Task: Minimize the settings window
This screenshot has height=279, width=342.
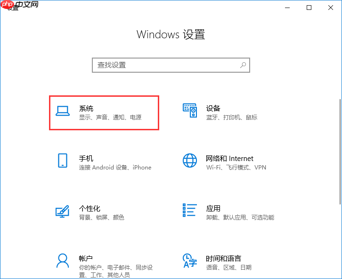Action: (x=287, y=8)
